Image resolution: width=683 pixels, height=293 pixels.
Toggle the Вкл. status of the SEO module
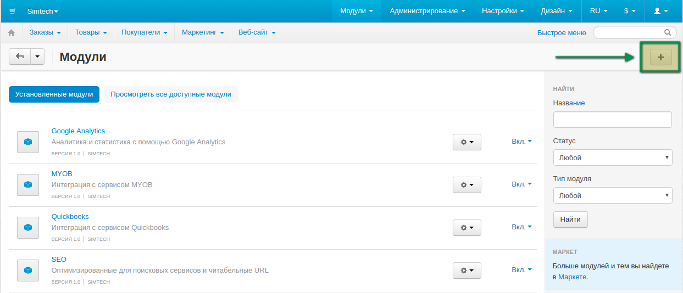click(x=522, y=270)
